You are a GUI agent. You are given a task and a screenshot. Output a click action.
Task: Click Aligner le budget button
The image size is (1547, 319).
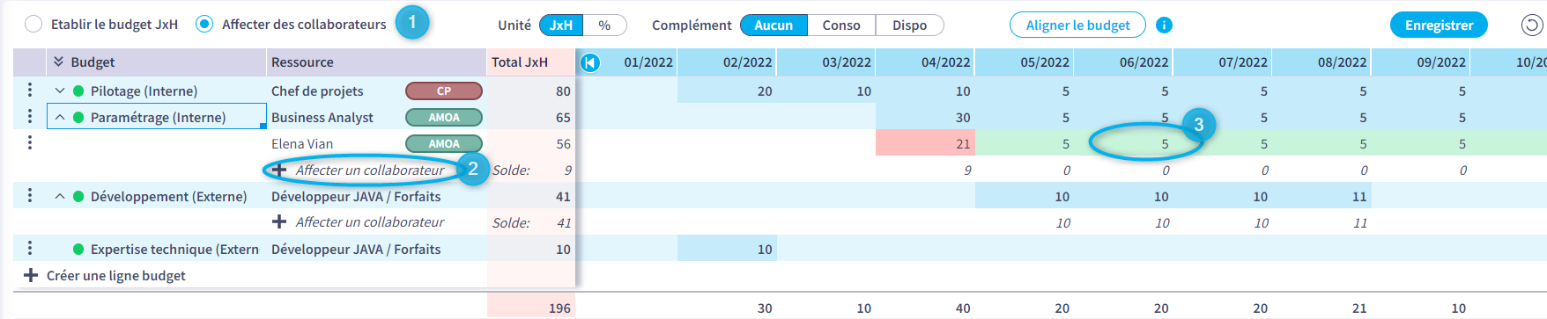point(1077,25)
